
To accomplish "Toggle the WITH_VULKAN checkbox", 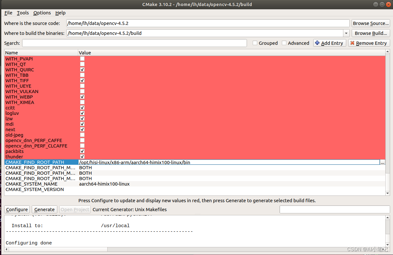I will 82,92.
